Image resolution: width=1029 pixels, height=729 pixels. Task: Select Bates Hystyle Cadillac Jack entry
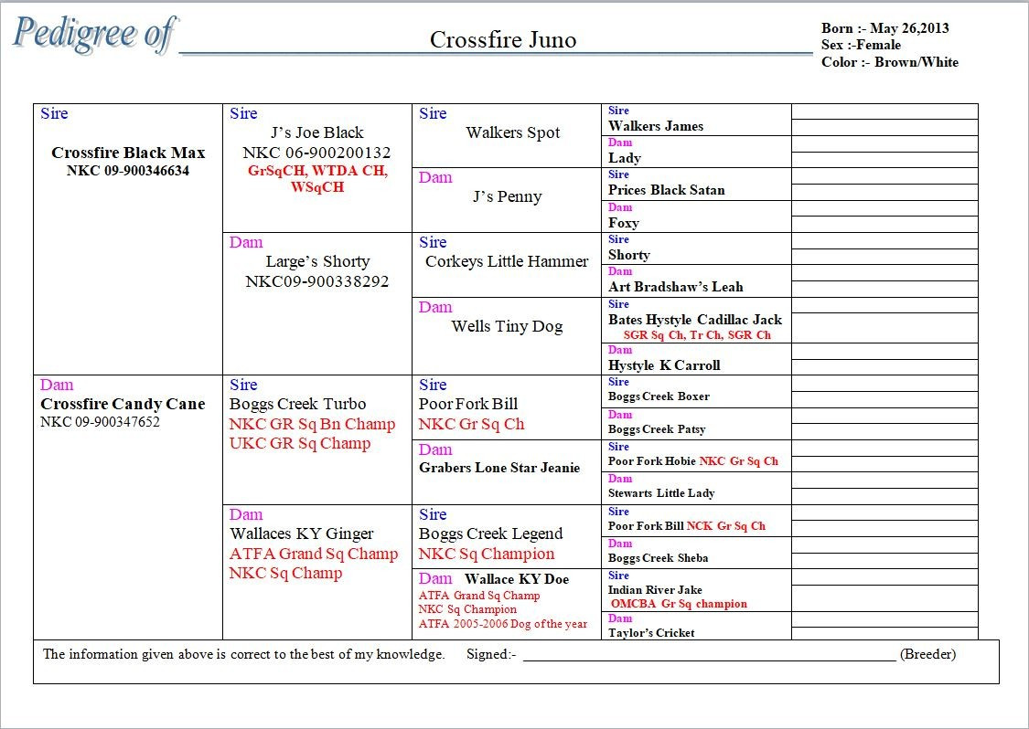(x=694, y=320)
